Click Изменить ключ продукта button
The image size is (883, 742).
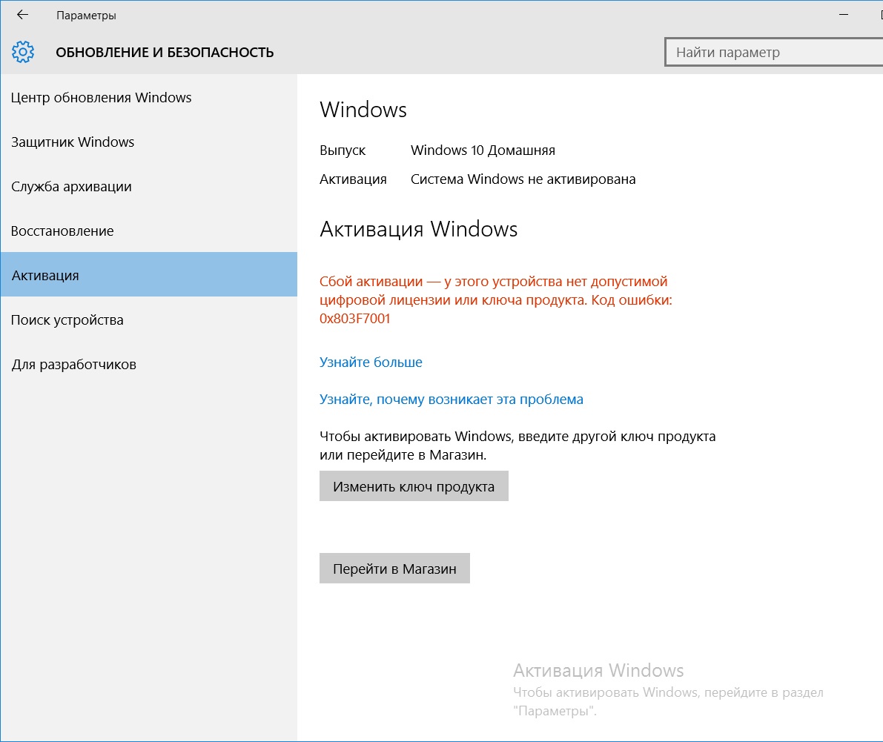pos(414,486)
